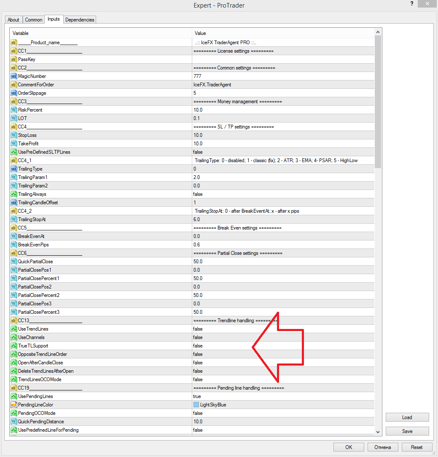Click the TrailingParam1 value 2.0
438x457 pixels.
coord(196,177)
